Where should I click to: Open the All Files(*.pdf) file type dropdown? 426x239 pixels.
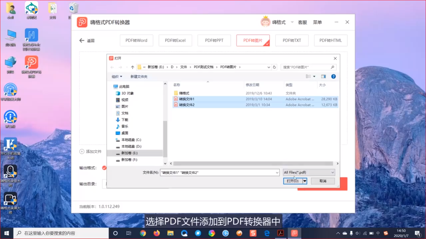coord(309,172)
